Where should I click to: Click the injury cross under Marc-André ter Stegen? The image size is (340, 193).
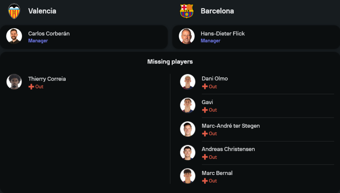point(205,134)
